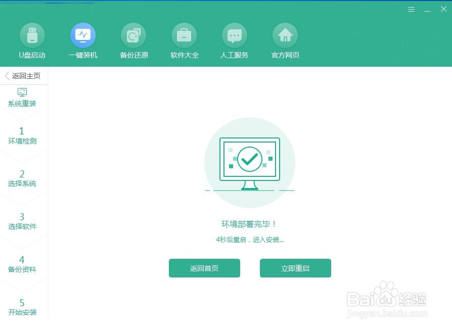This screenshot has height=329, width=452.
Task: Click the 一键装机 label
Action: 83,55
